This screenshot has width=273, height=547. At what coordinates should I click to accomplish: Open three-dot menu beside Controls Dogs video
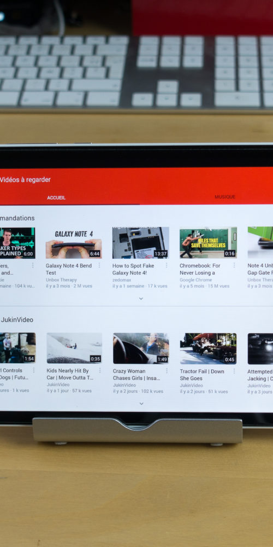click(x=33, y=370)
